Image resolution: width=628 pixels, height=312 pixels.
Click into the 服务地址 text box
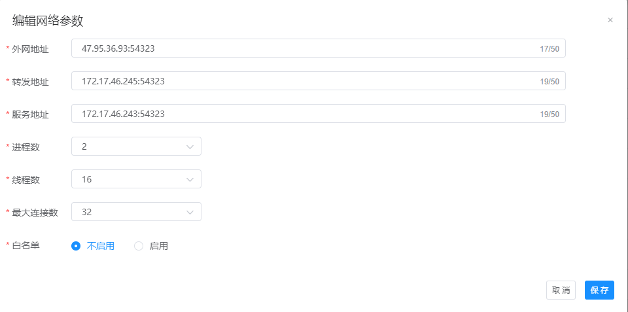(x=301, y=114)
